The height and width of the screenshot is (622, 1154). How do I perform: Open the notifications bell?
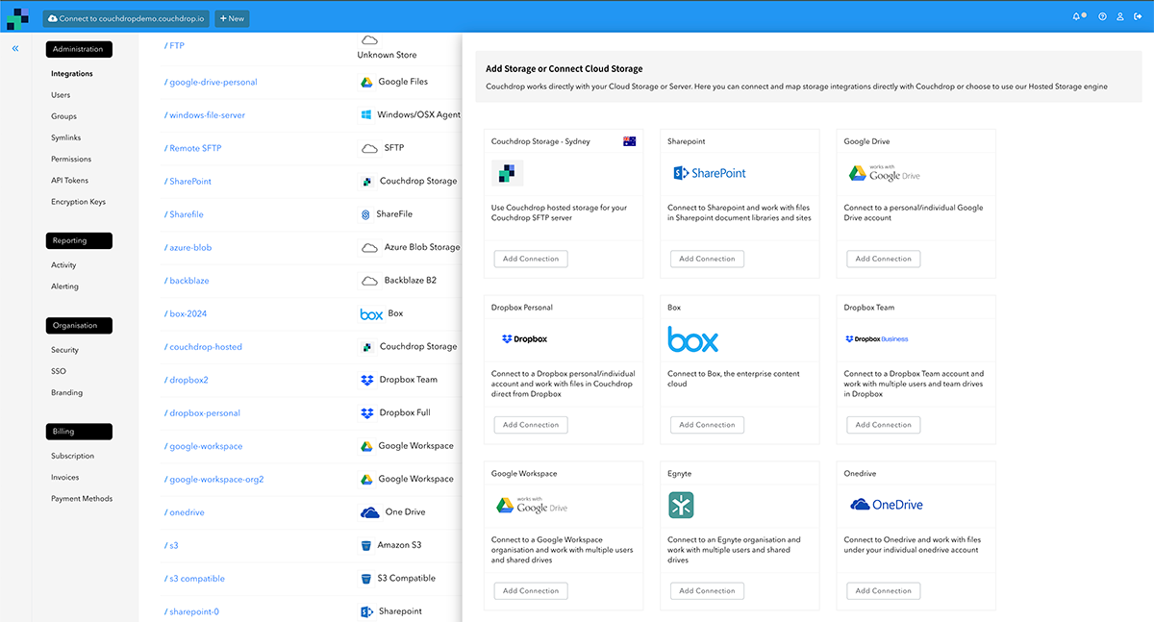pos(1077,17)
